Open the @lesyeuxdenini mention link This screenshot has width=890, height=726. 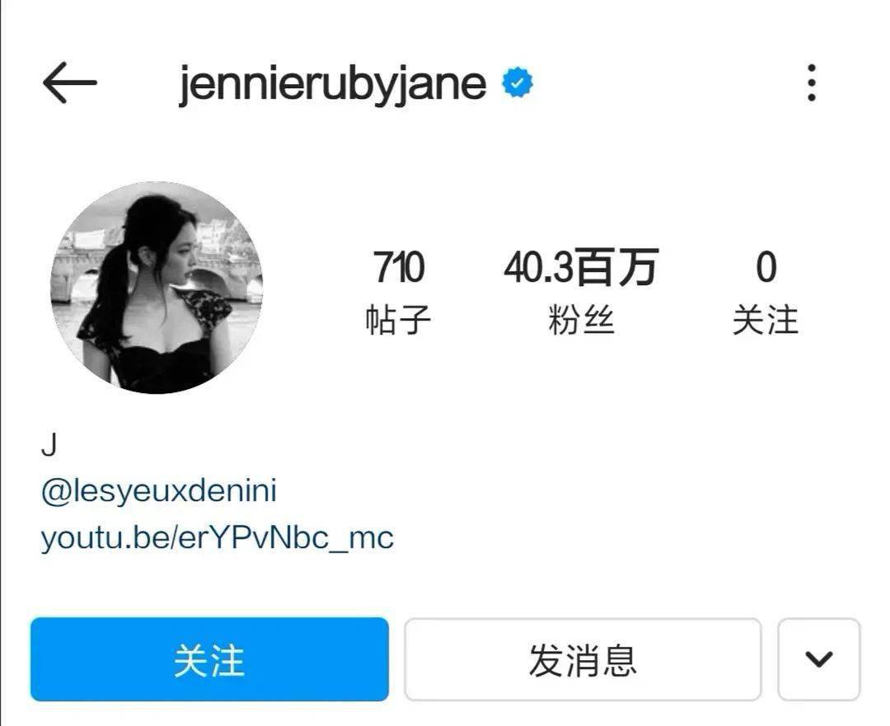[x=159, y=491]
